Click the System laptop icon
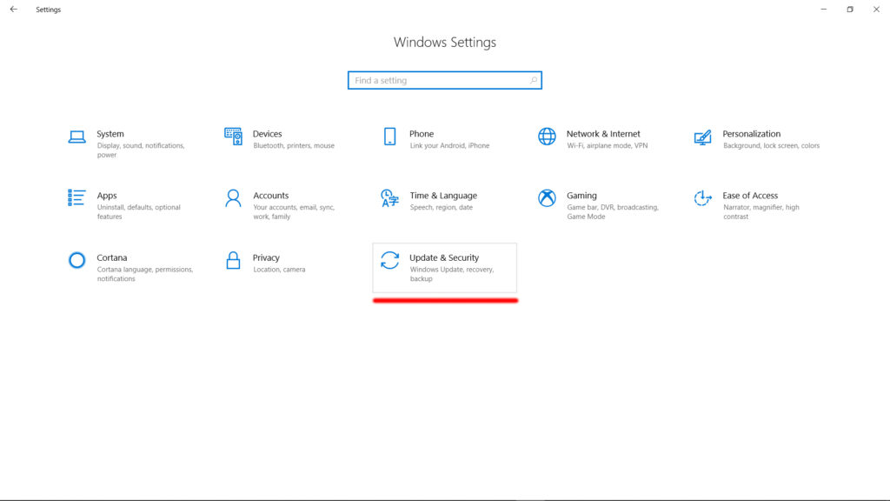 (77, 137)
